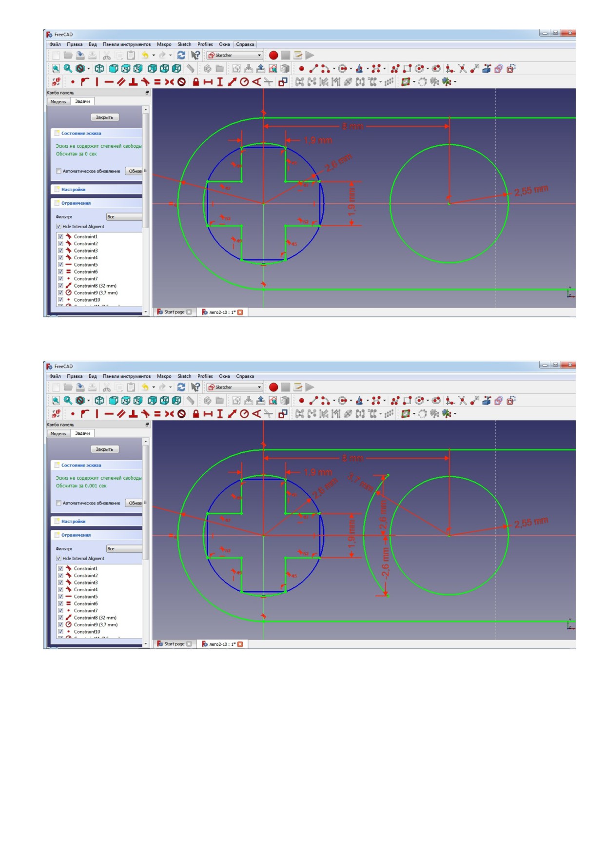The width and height of the screenshot is (604, 854).
Task: Apply equal constraint in lower FreeCAD window
Action: pos(157,414)
